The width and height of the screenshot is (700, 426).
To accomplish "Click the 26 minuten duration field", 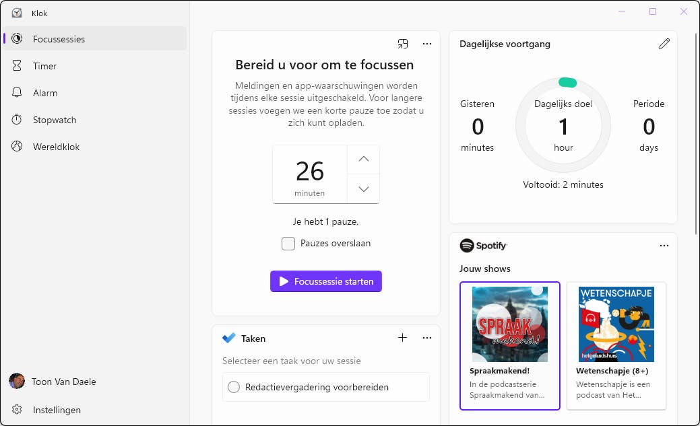I will coord(310,174).
